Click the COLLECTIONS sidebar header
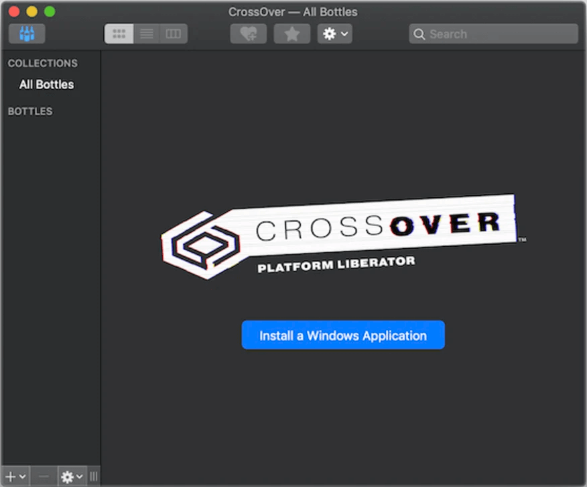The image size is (587, 487). tap(42, 63)
